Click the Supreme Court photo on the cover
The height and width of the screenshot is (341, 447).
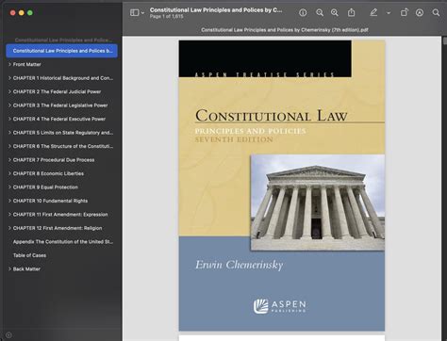318,203
